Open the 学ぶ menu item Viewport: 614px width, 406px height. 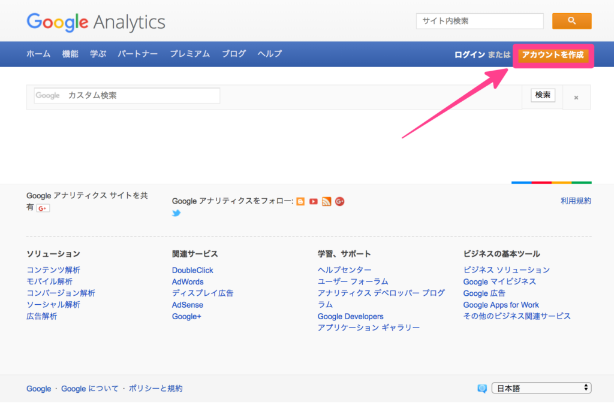click(x=98, y=54)
